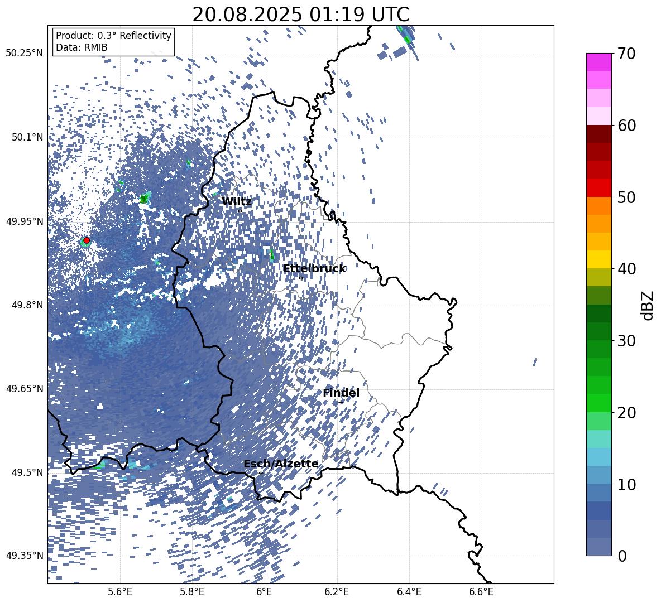
Task: Click the bright red 50–52 dBZ band
Action: pyautogui.click(x=599, y=188)
